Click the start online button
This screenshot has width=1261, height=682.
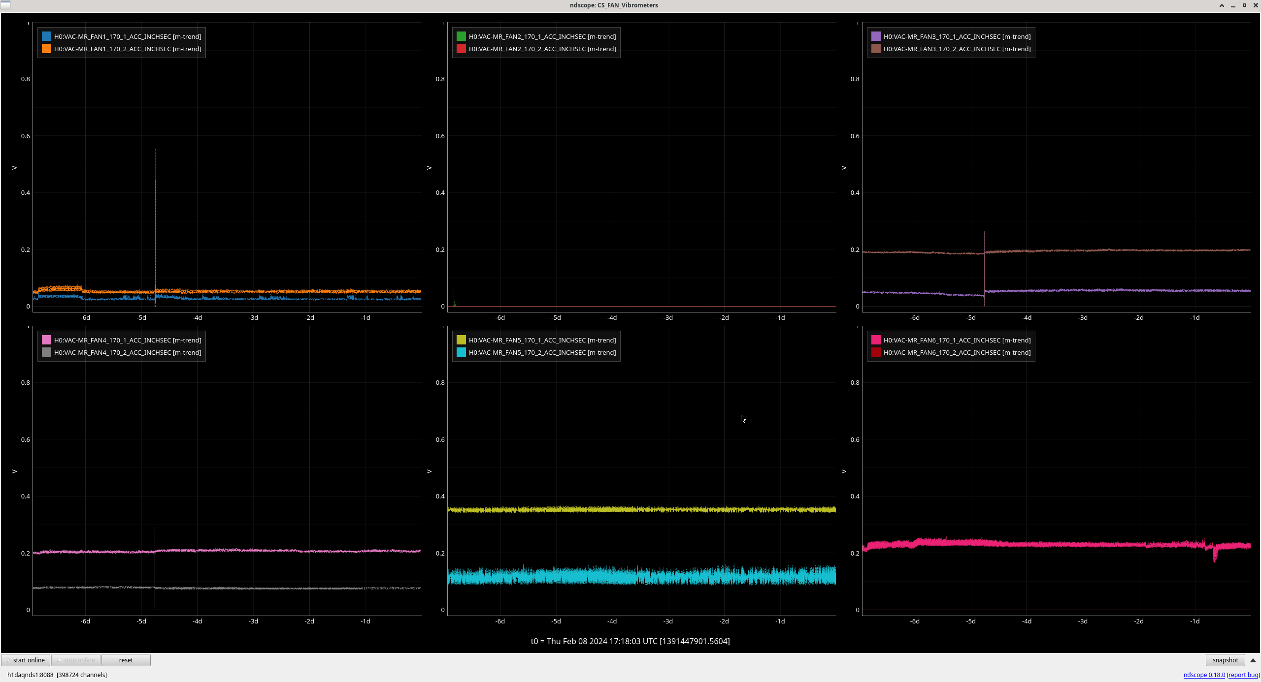[x=26, y=660]
